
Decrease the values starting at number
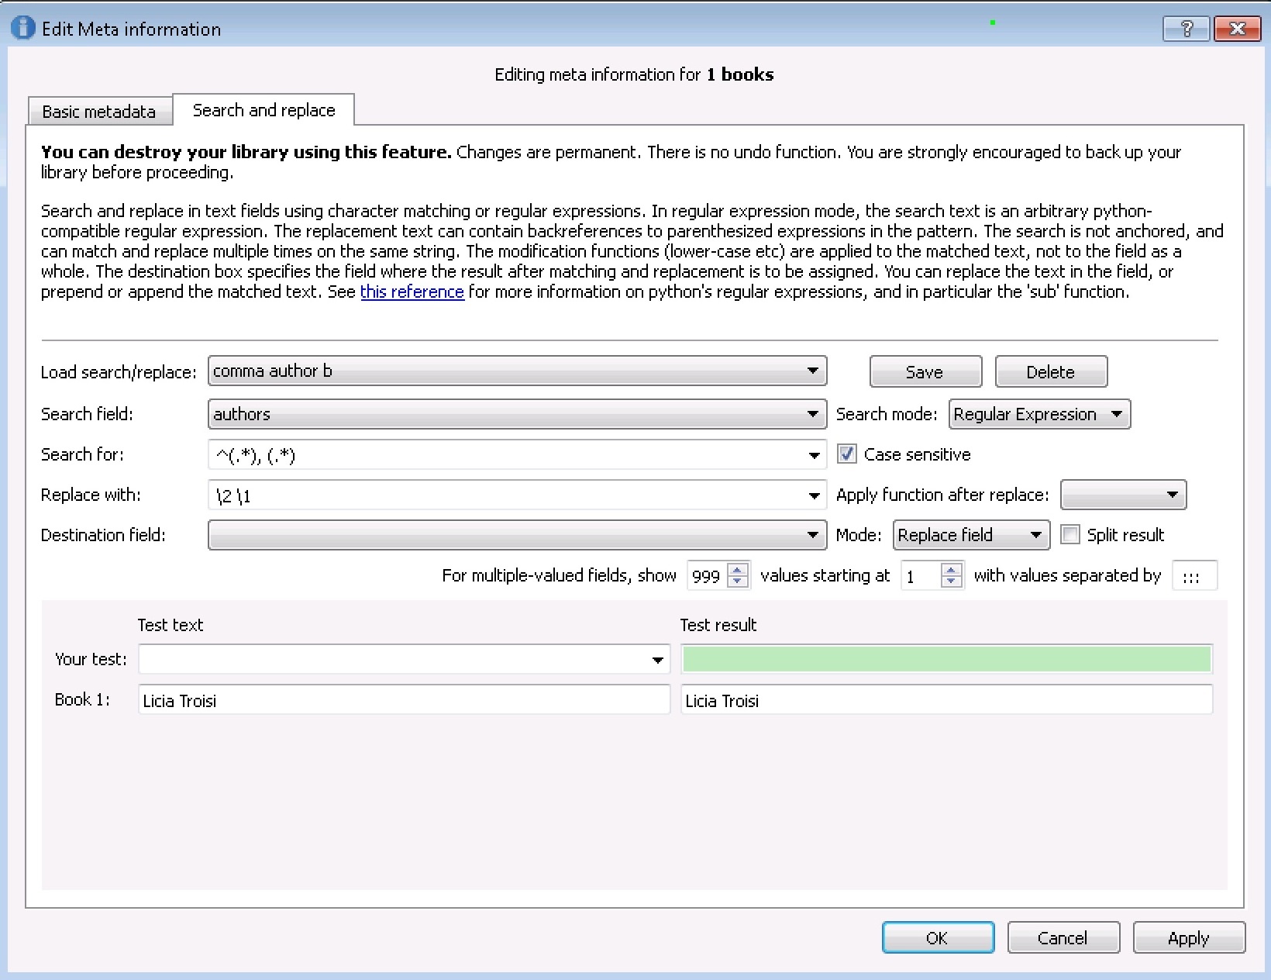951,581
